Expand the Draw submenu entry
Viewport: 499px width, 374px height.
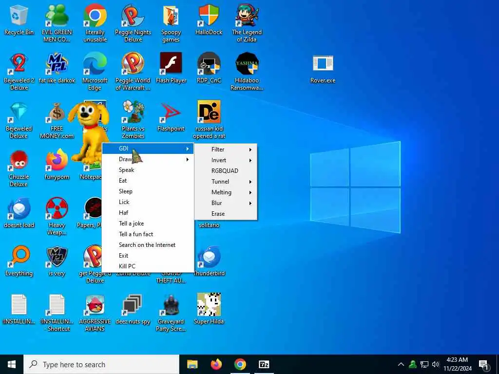[148, 159]
